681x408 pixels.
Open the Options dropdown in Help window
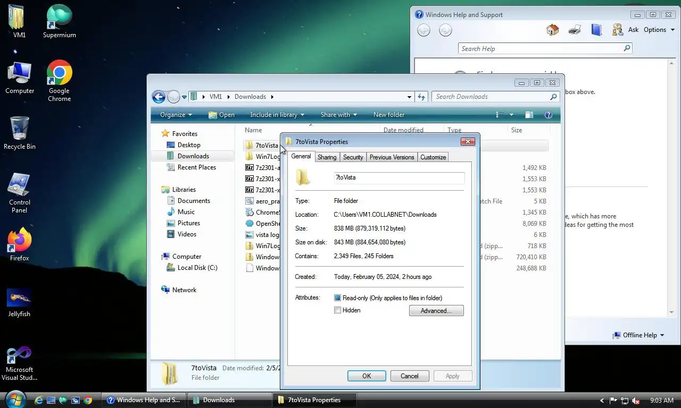pyautogui.click(x=659, y=30)
